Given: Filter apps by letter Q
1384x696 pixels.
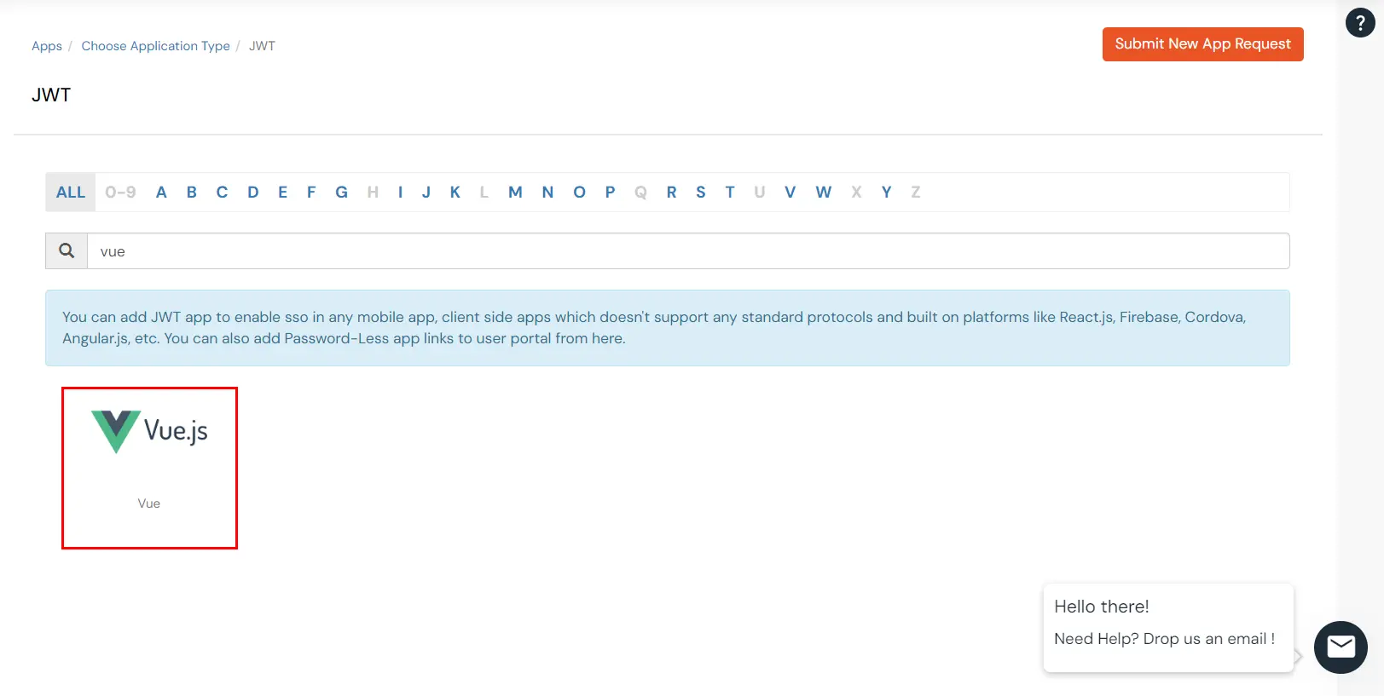Looking at the screenshot, I should coord(640,193).
